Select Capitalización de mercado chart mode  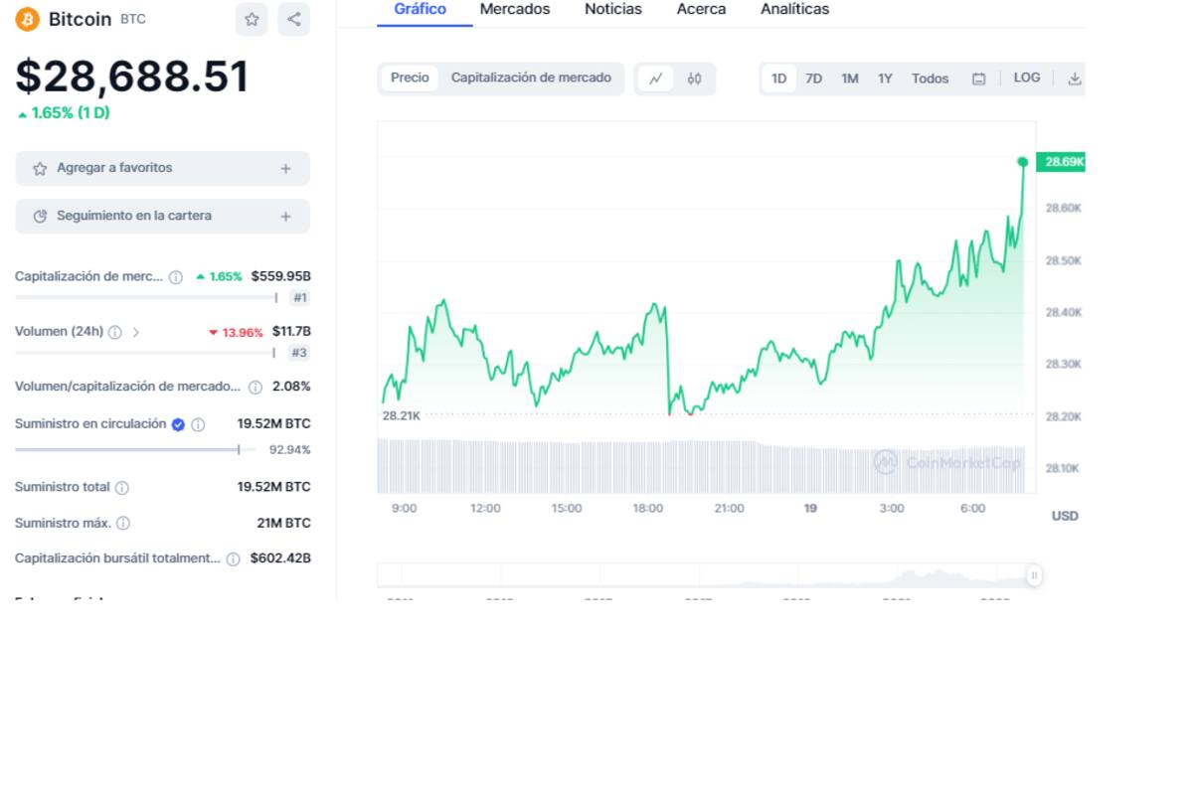point(531,78)
